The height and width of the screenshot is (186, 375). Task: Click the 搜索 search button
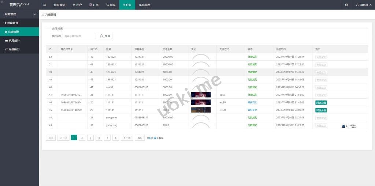pyautogui.click(x=105, y=36)
